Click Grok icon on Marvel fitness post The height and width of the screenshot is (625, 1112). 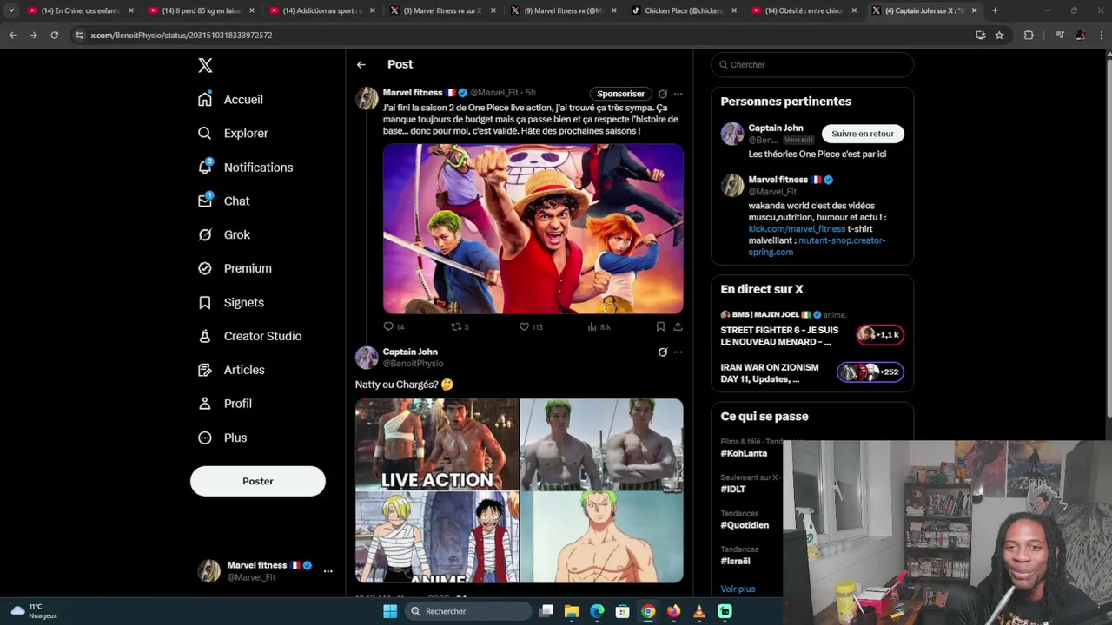(663, 94)
